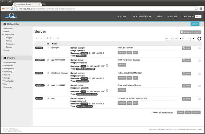Click the browser forward arrow
The height and width of the screenshot is (134, 205).
point(8,9)
